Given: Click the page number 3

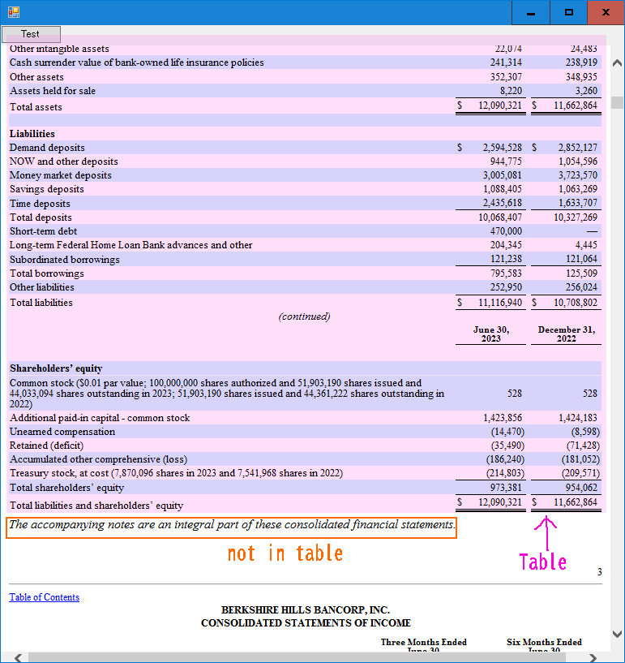Looking at the screenshot, I should 599,572.
